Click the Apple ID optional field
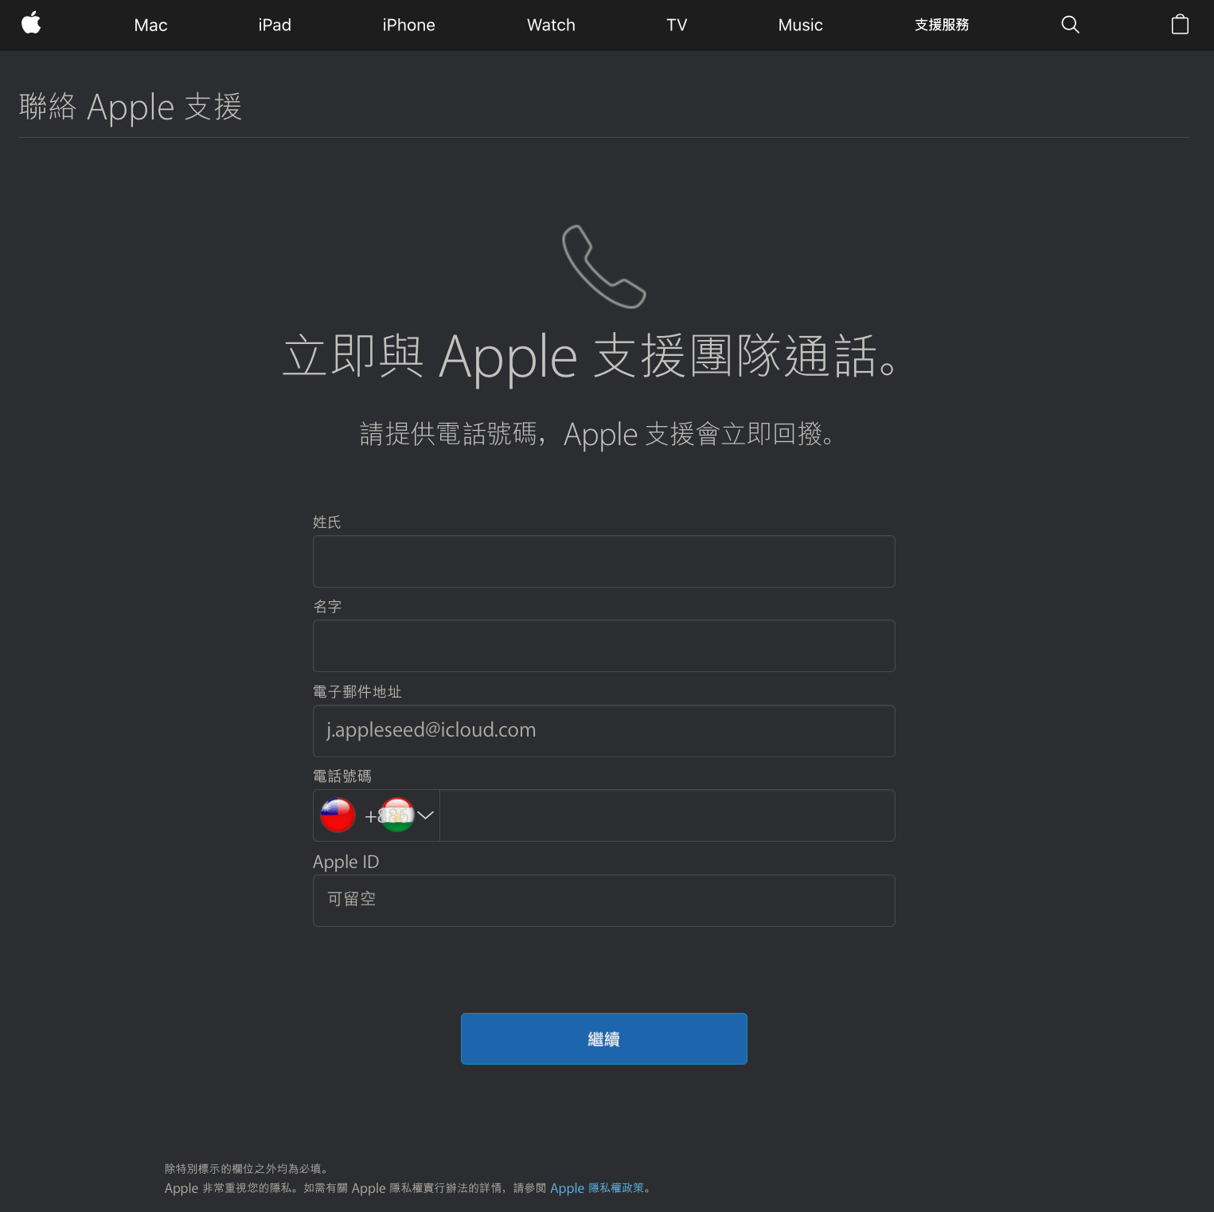 603,901
